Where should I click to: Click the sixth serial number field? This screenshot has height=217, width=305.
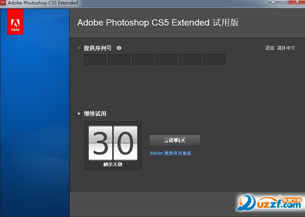[x=214, y=60]
